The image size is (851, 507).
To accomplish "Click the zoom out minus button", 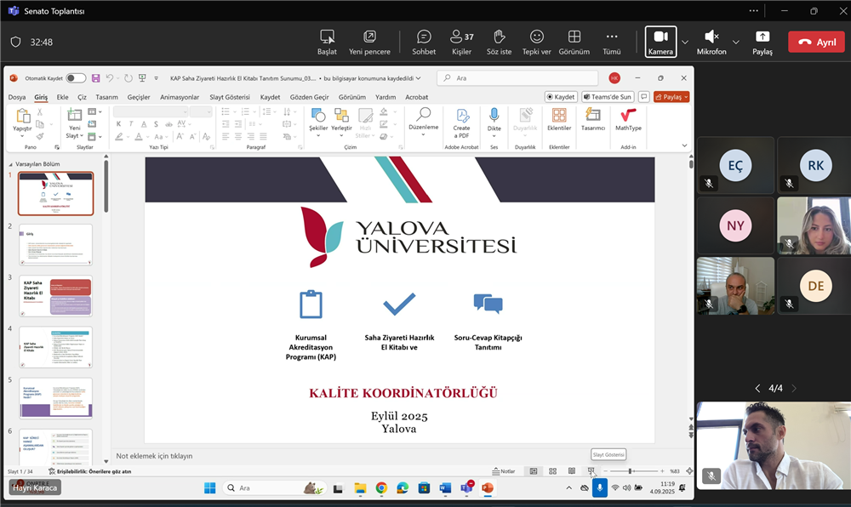I will [x=606, y=471].
